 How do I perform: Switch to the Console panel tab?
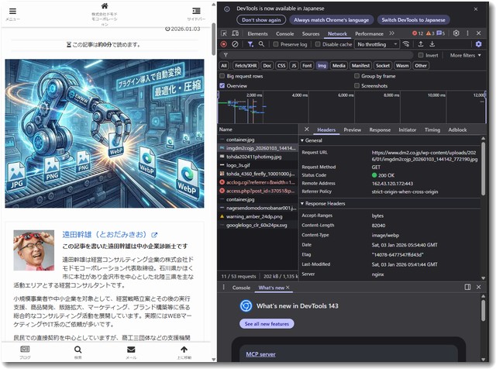coord(284,33)
